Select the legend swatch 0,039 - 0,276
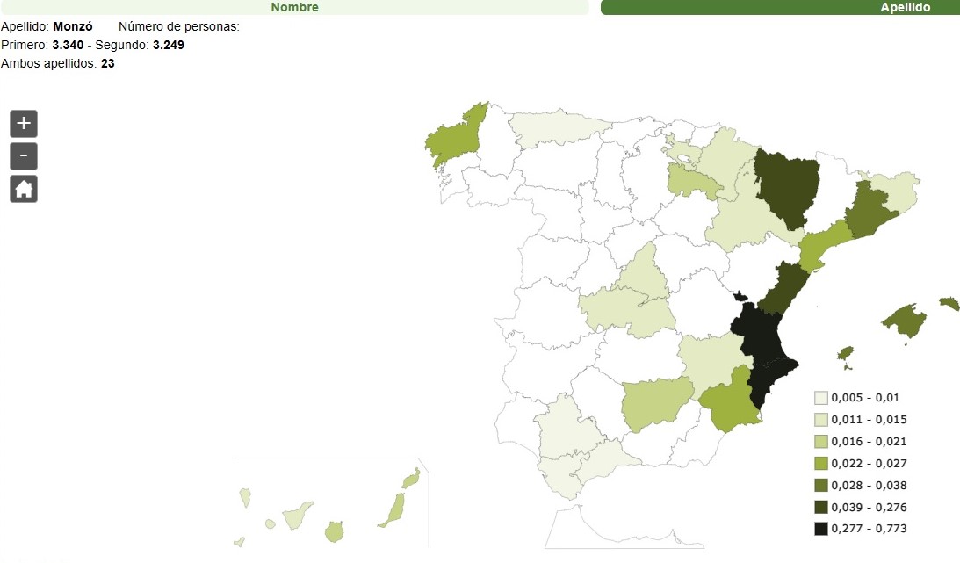Image resolution: width=960 pixels, height=563 pixels. [x=822, y=506]
